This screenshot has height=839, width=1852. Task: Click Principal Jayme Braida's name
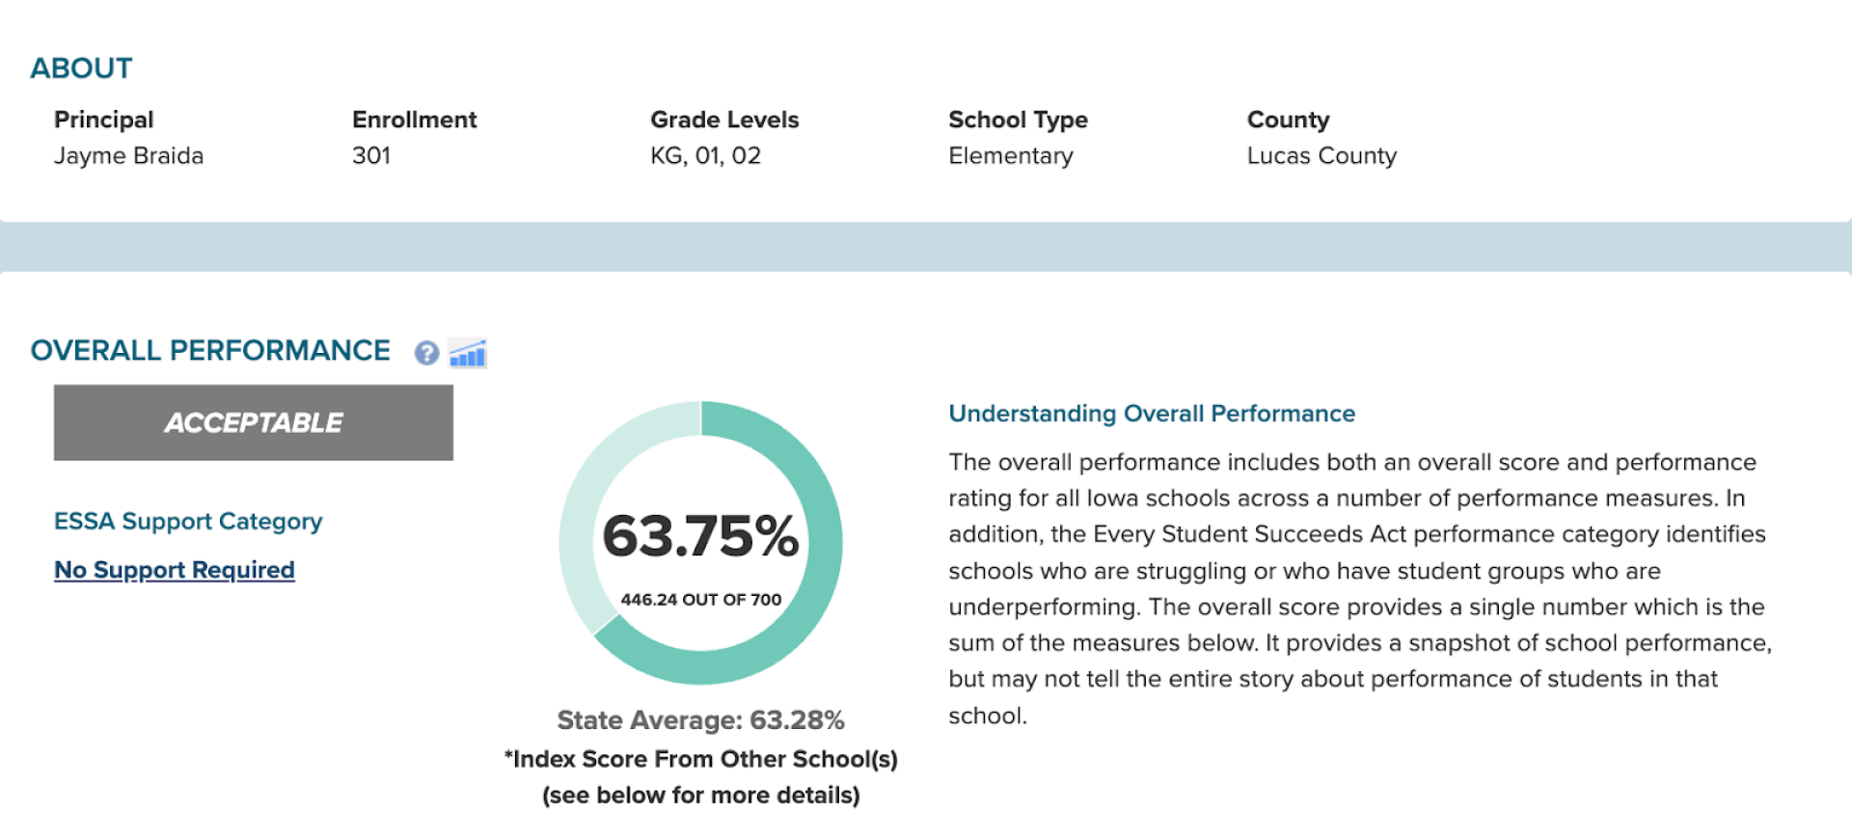coord(129,155)
